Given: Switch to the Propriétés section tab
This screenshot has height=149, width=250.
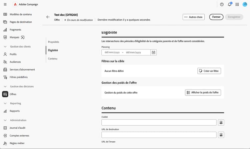Looking at the screenshot, I should pyautogui.click(x=54, y=42).
